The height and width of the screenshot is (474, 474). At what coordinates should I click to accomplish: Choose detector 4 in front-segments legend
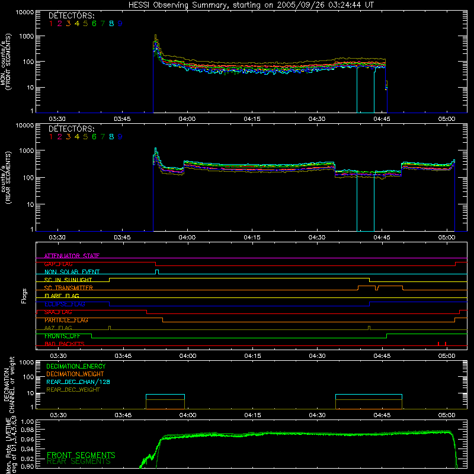tap(77, 24)
